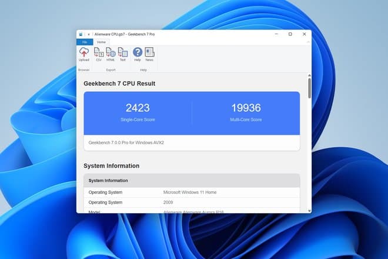Select the single-core score 2423
Image resolution: width=388 pixels, height=259 pixels.
pyautogui.click(x=138, y=108)
